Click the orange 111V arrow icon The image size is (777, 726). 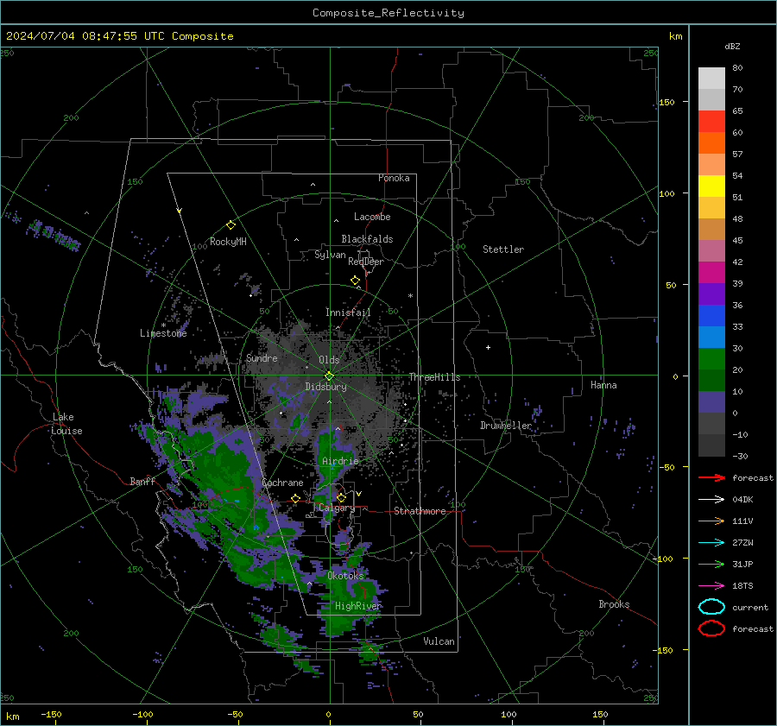711,521
